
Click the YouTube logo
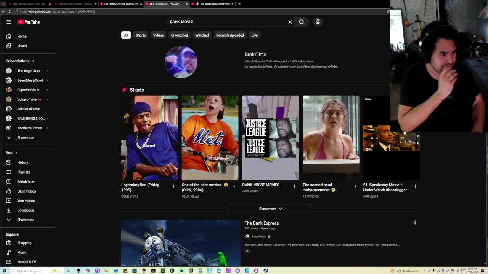(29, 22)
